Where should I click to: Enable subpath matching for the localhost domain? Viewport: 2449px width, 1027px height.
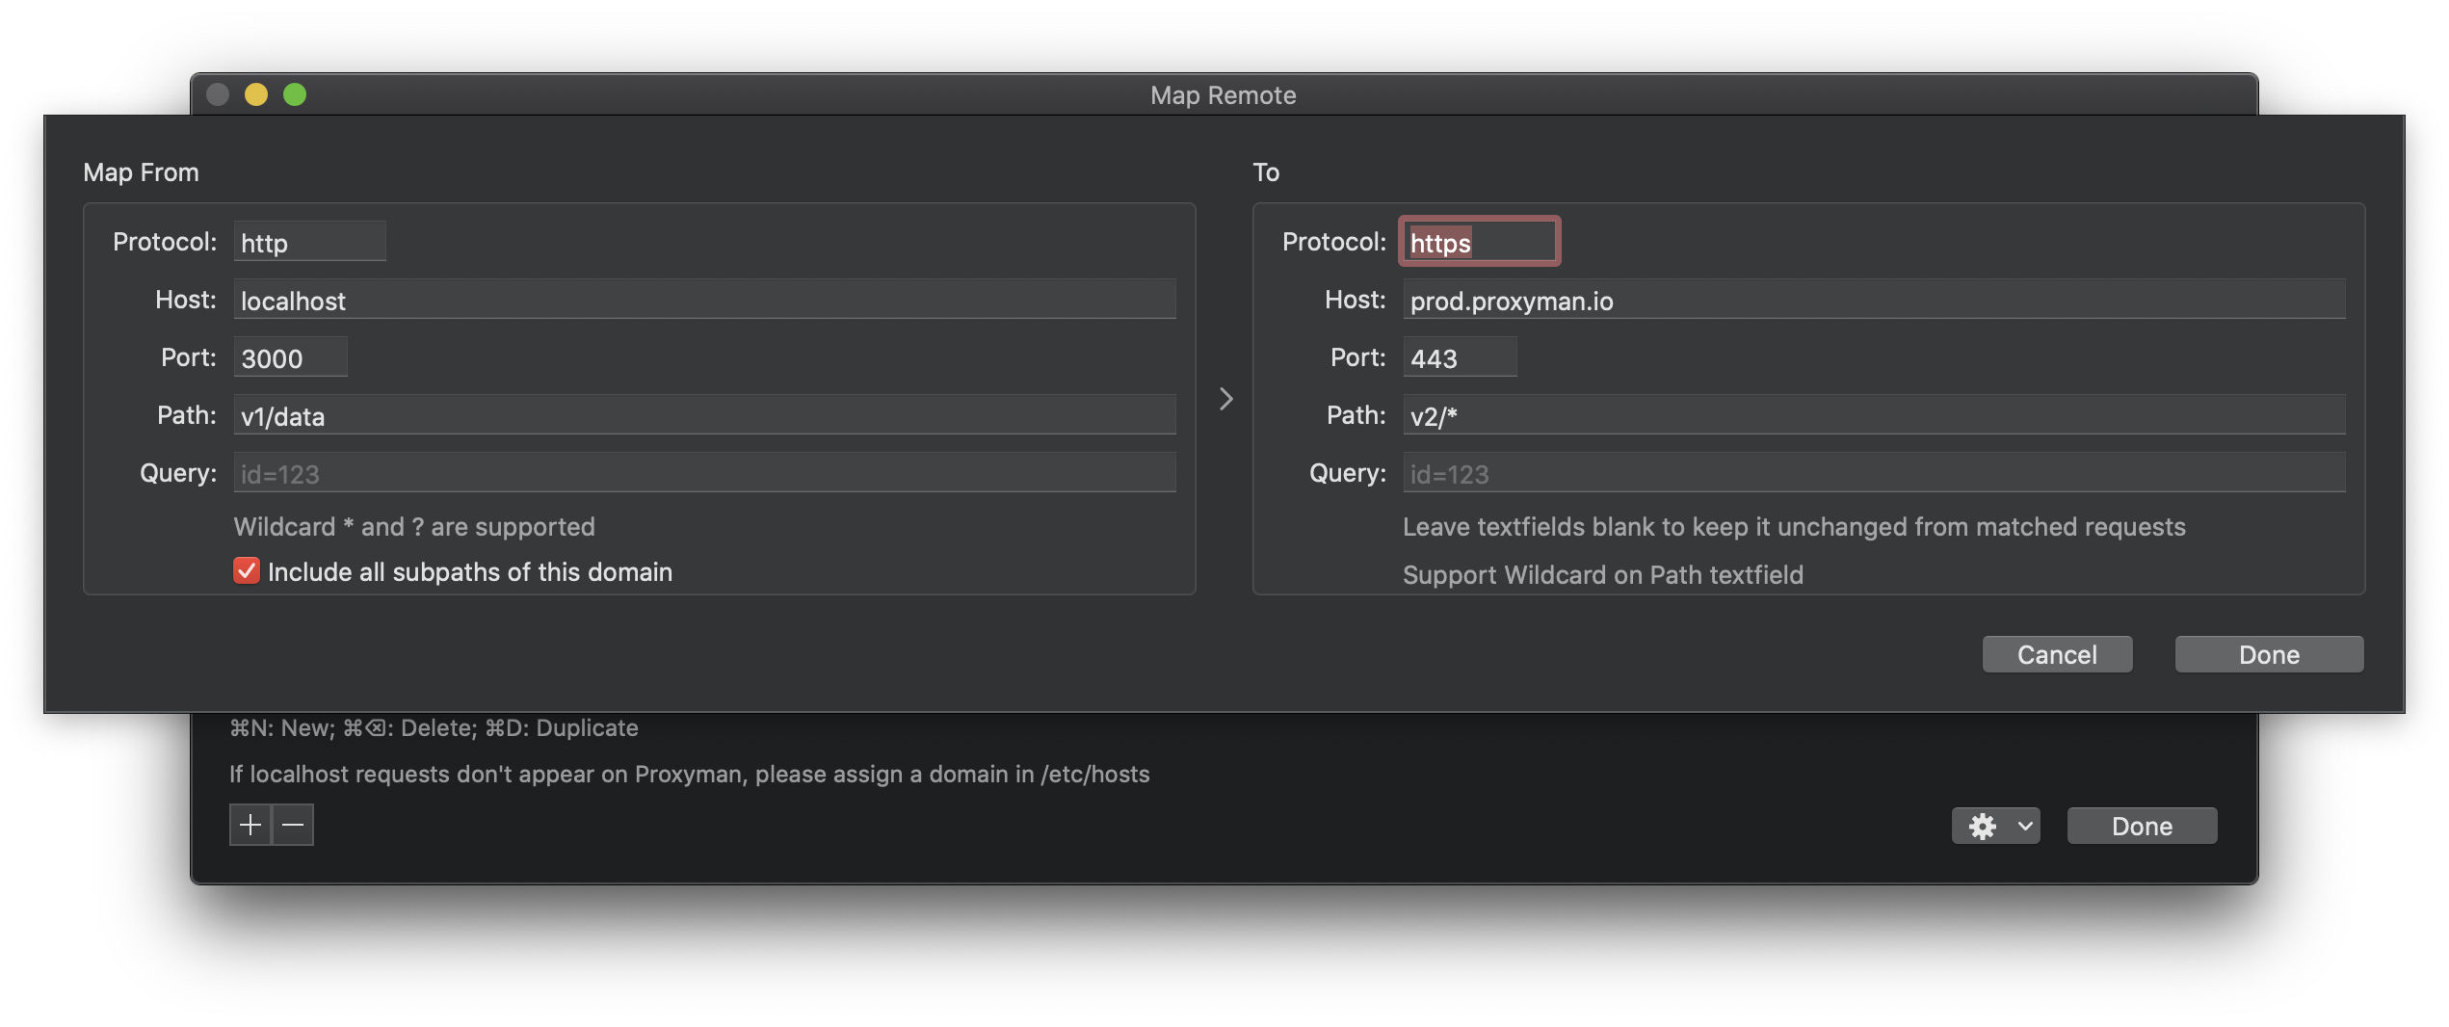click(246, 570)
